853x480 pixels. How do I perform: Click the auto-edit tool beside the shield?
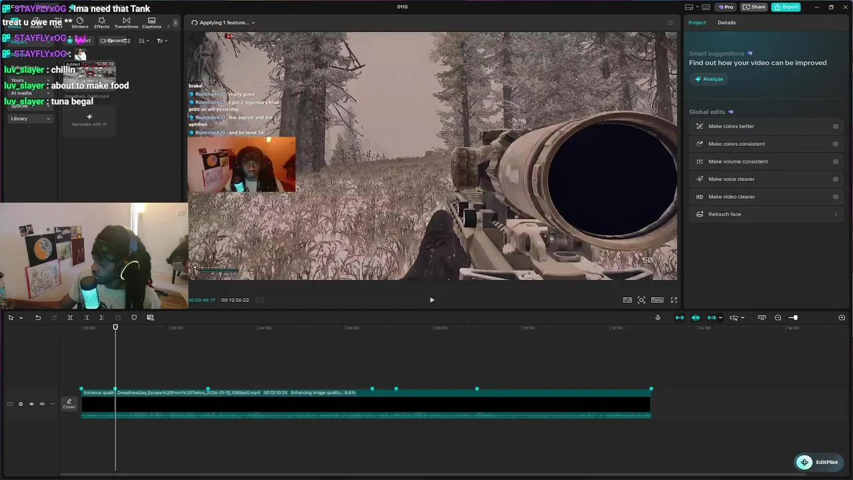pyautogui.click(x=150, y=317)
